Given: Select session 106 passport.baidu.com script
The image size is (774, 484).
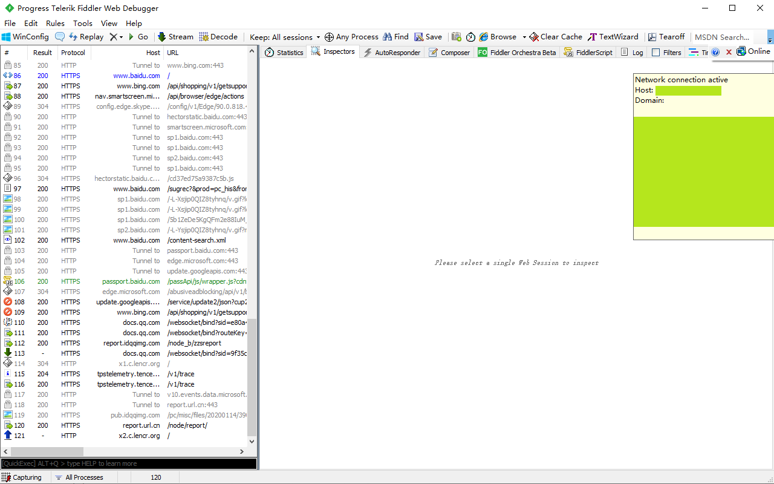Looking at the screenshot, I should pyautogui.click(x=125, y=281).
